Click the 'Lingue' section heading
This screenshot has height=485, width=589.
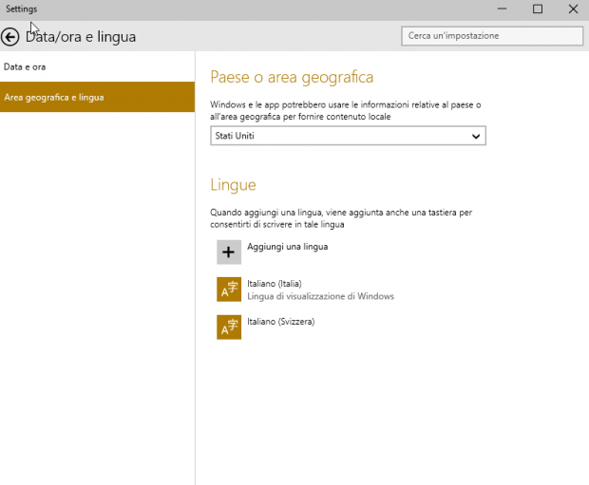[x=233, y=185]
